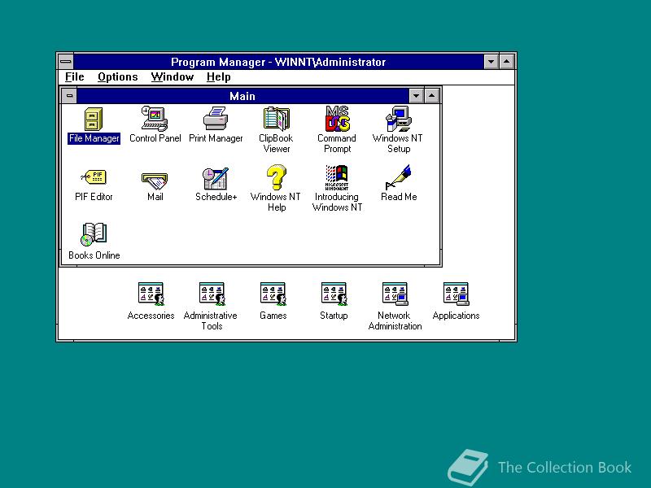Maximize the Main group window
651x488 pixels.
[432, 96]
